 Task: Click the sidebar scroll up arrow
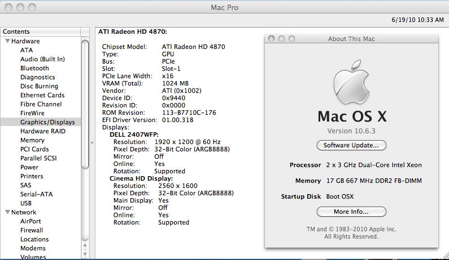[x=85, y=245]
